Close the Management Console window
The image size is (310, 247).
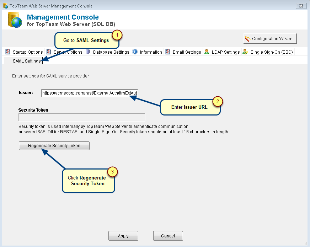(301, 6)
